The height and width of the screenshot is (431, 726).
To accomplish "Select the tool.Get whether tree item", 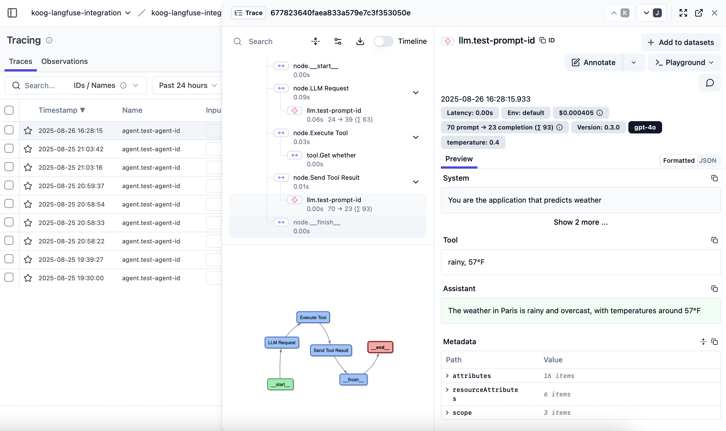I will [328, 159].
